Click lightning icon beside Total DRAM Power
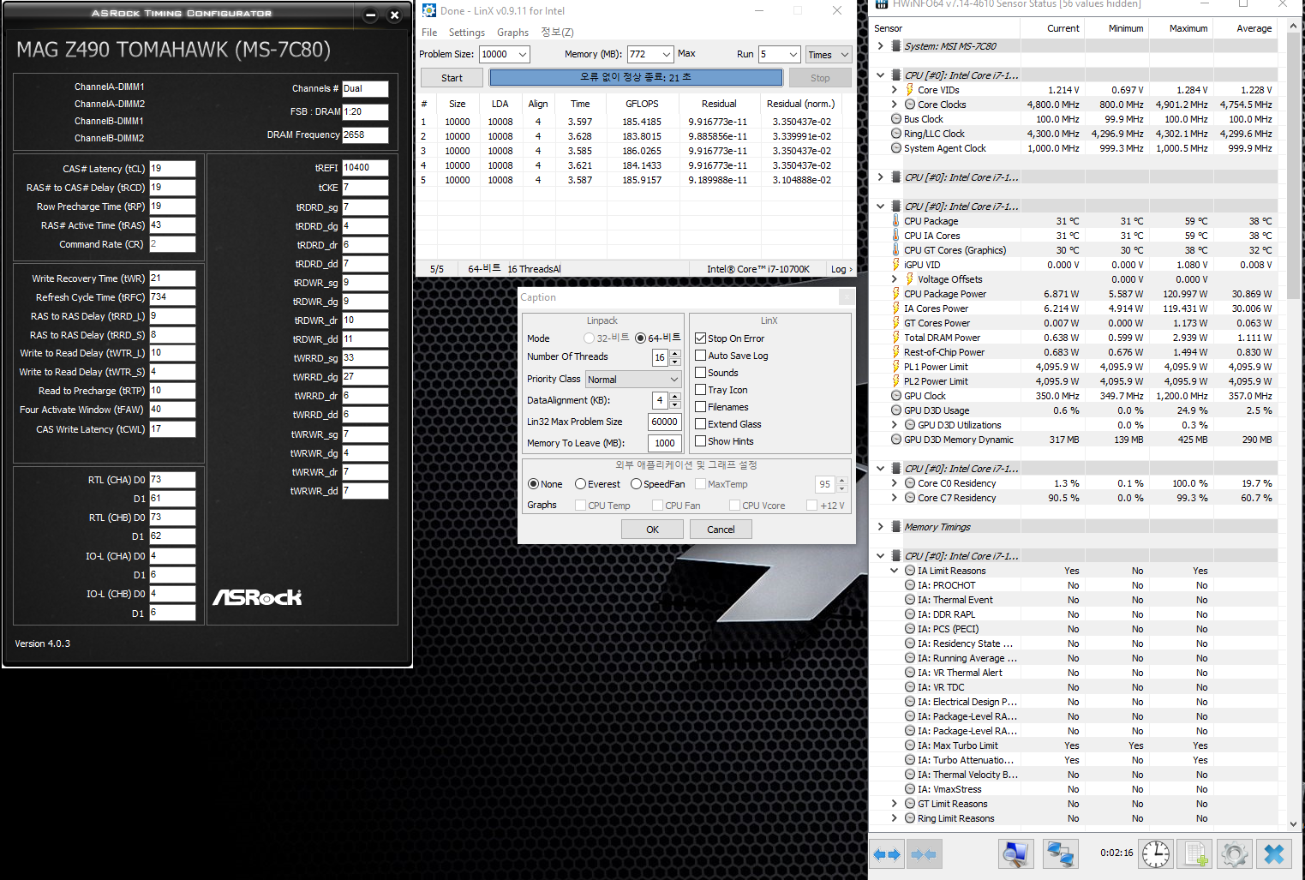 point(896,338)
